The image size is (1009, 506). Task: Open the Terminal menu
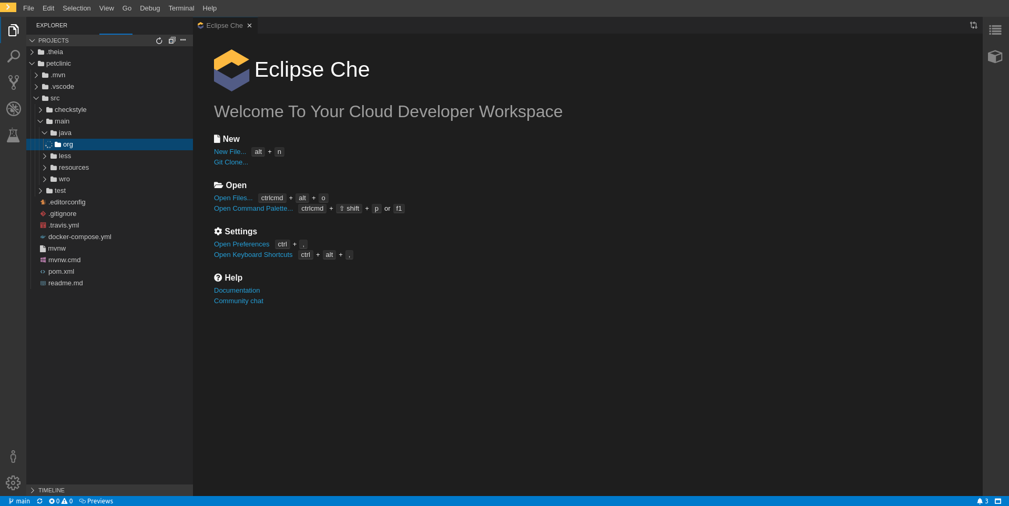[181, 8]
